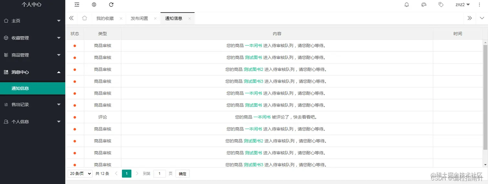Switch to the 发布闲置 tab
Image resolution: width=488 pixels, height=184 pixels.
pos(139,18)
